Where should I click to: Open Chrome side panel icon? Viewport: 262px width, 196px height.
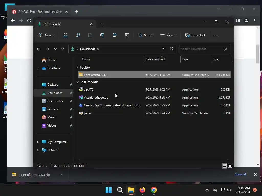238,21
